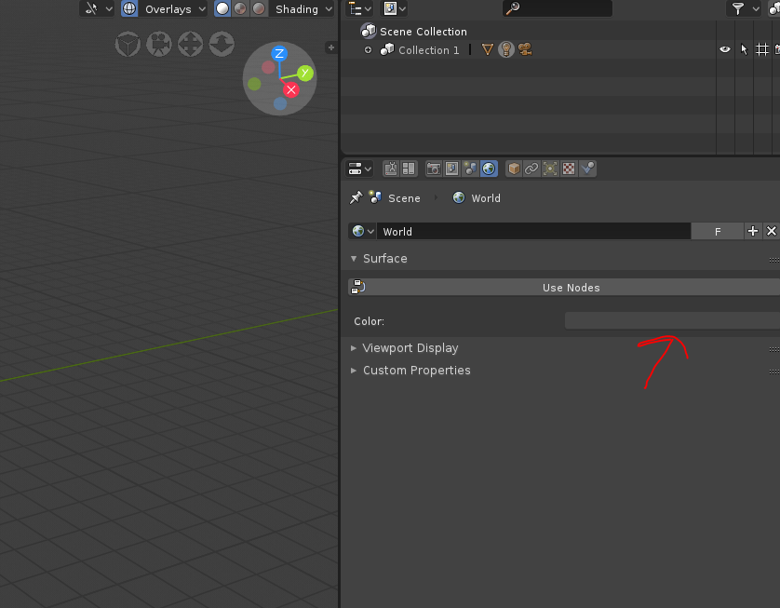Select LookDev shading mode
The image size is (780, 608).
pyautogui.click(x=240, y=8)
